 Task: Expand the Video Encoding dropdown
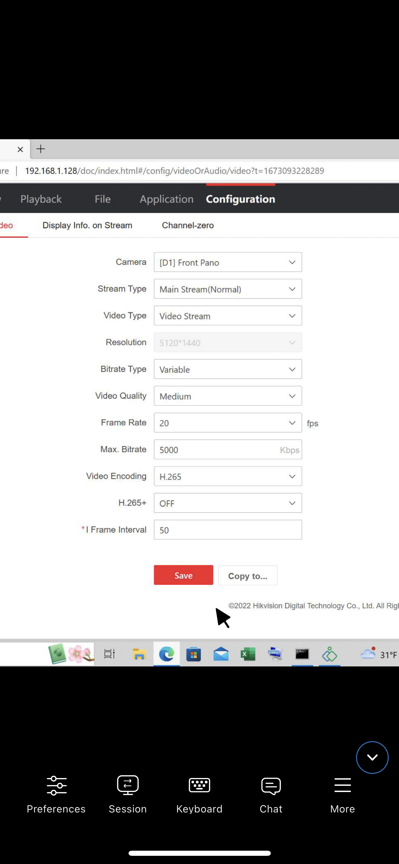(228, 476)
